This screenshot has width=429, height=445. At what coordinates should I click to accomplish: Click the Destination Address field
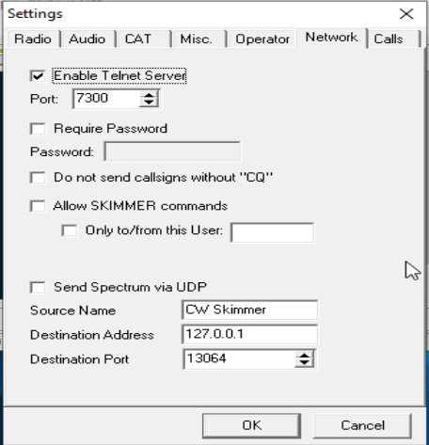249,334
